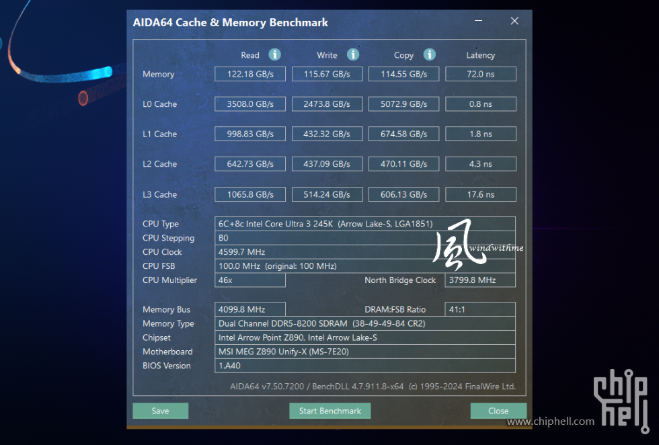Select L1 Cache copy 674.58 GB/s

pyautogui.click(x=404, y=134)
